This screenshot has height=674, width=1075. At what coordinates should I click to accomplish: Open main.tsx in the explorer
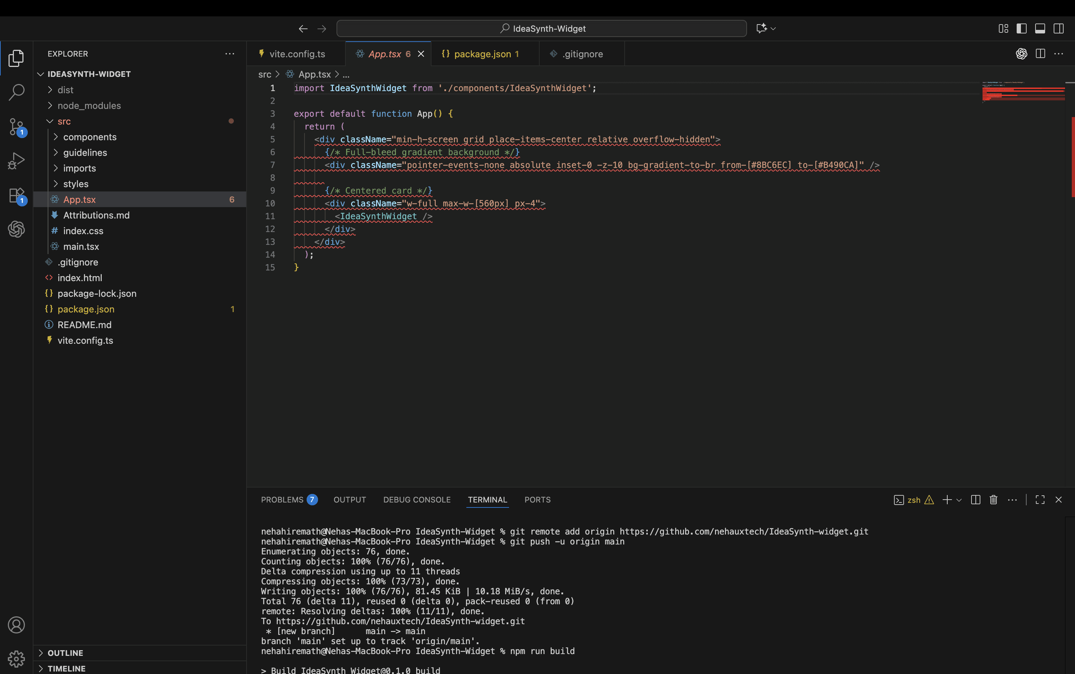(81, 247)
